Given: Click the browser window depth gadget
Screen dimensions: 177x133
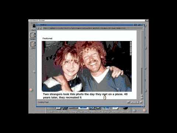Looking at the screenshot, I should 143,25.
